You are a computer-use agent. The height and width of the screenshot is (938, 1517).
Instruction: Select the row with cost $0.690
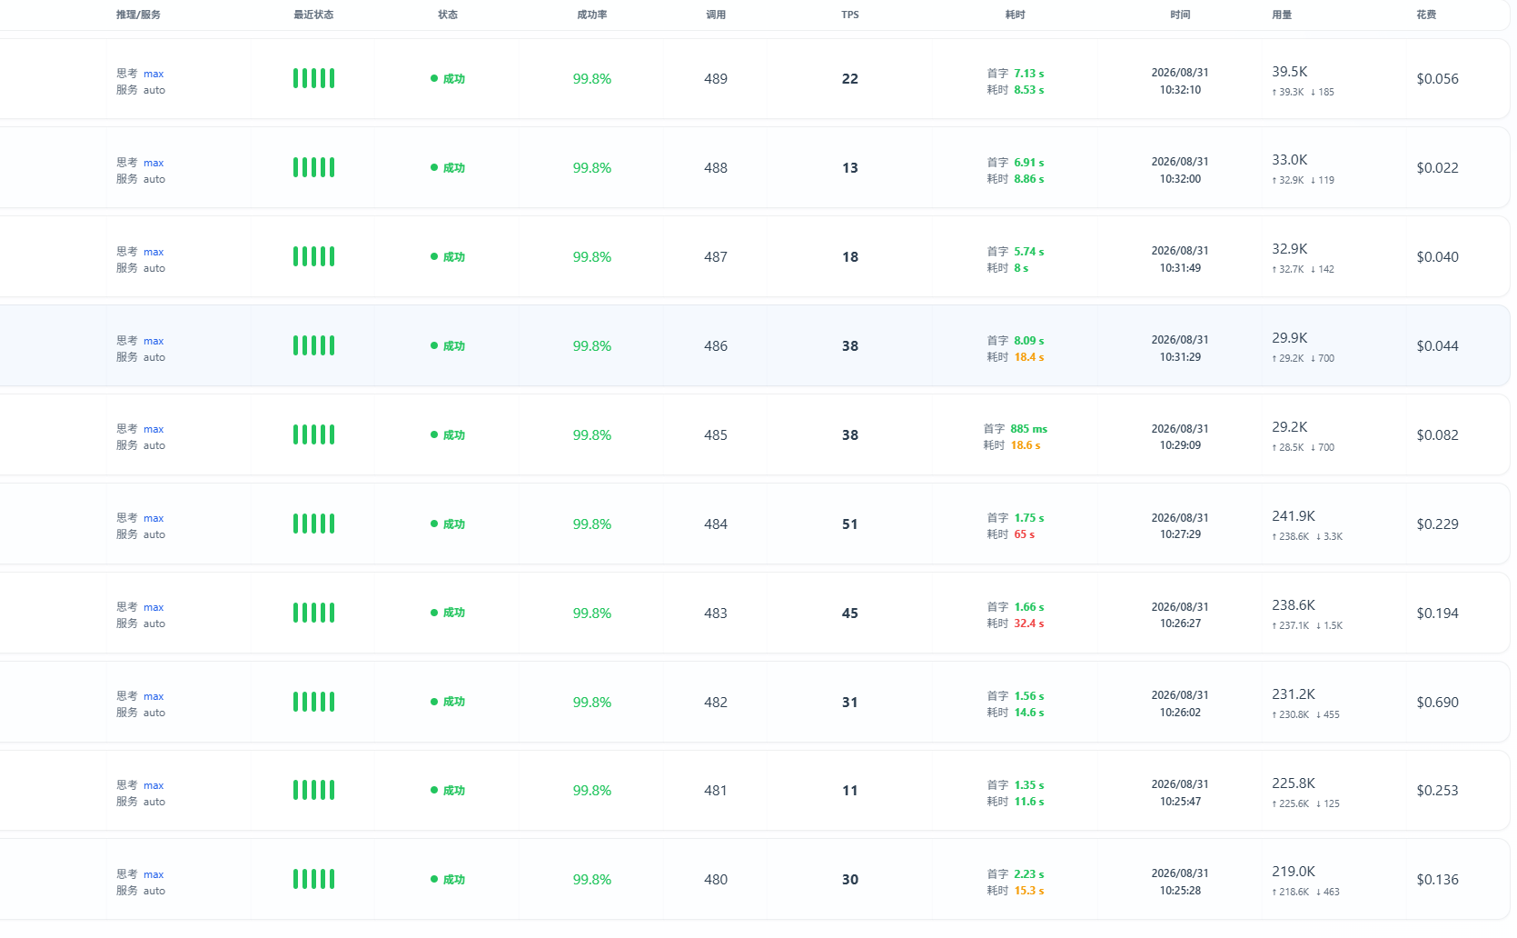pyautogui.click(x=755, y=702)
